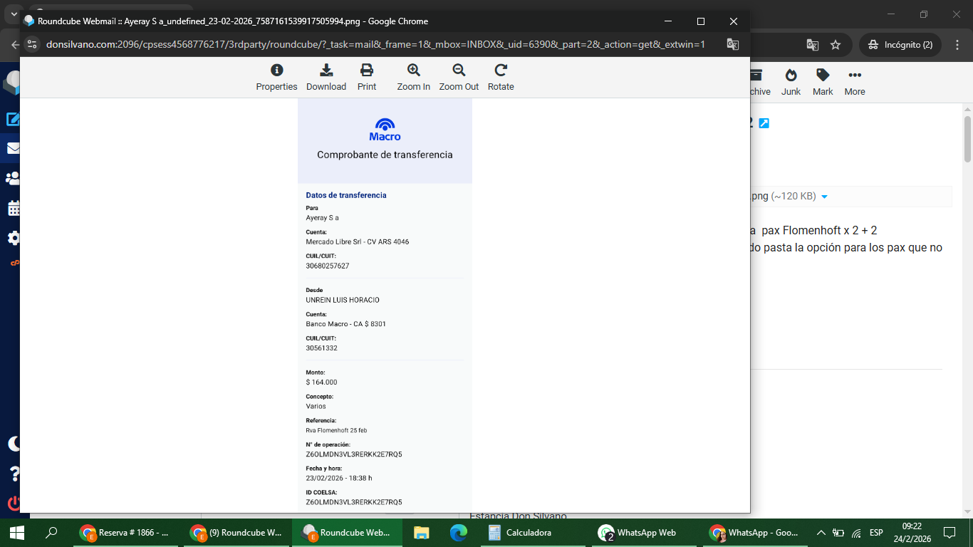Mark the message as Junk
The image size is (973, 547).
[791, 82]
